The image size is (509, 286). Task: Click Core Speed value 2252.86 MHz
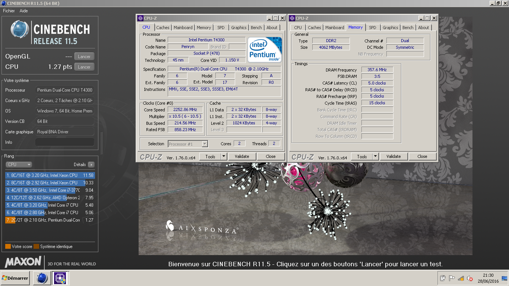(x=185, y=110)
